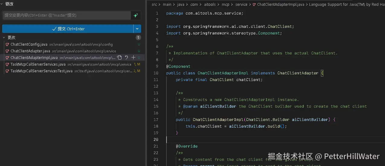Click line number 20 in the gutter

coord(156,140)
